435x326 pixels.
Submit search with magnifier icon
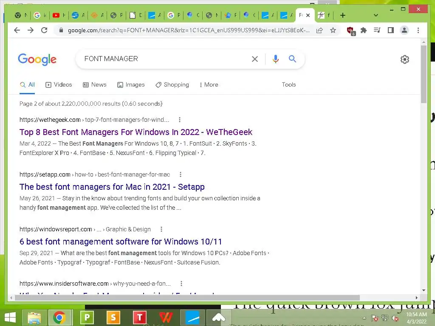pyautogui.click(x=292, y=59)
